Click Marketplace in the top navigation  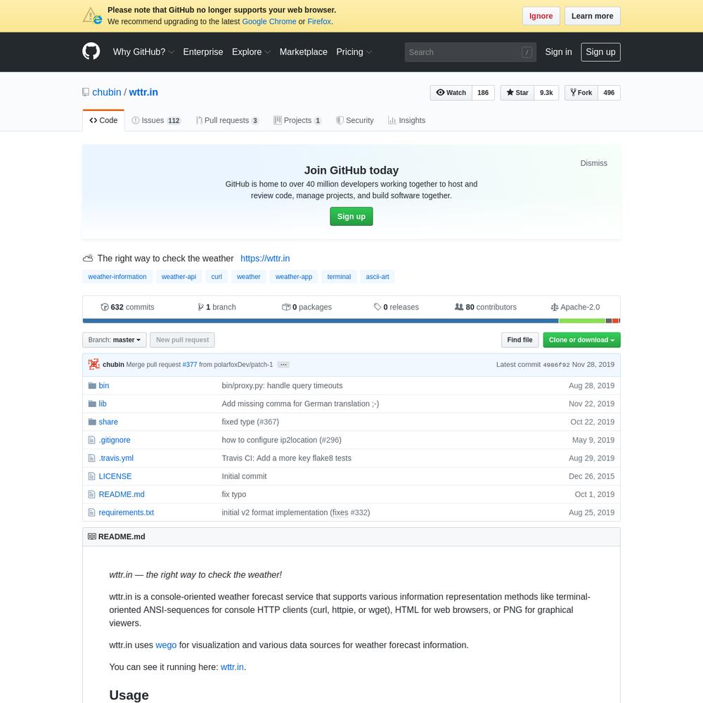point(304,52)
